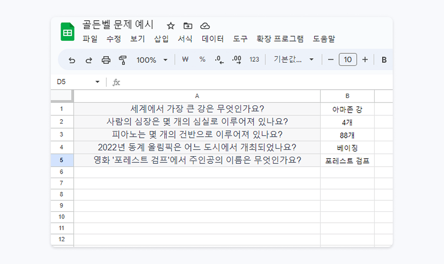Screen dimensions: 444x264
Task: Select answer cell 베이징
Action: click(348, 148)
